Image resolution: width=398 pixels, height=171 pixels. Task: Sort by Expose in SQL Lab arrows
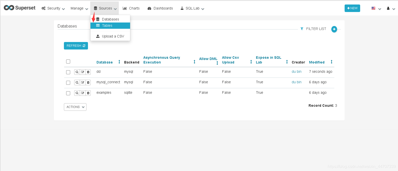click(x=287, y=62)
